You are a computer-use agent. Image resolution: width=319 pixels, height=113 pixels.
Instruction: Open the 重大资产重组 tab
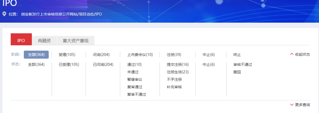[76, 41]
